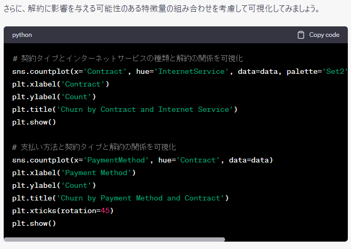Click the plt.xlabel('Payment Method') line
Viewport: 351px width, 249px height.
[x=74, y=173]
